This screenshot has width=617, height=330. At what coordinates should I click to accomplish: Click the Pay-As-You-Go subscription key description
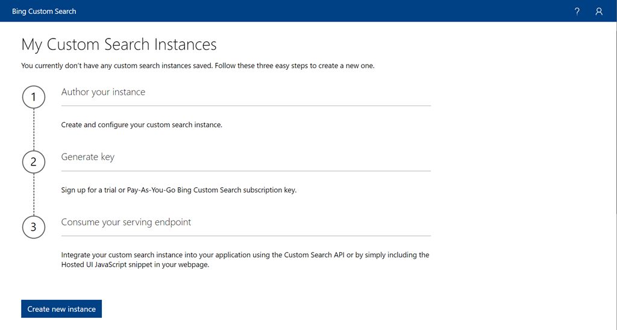point(179,190)
